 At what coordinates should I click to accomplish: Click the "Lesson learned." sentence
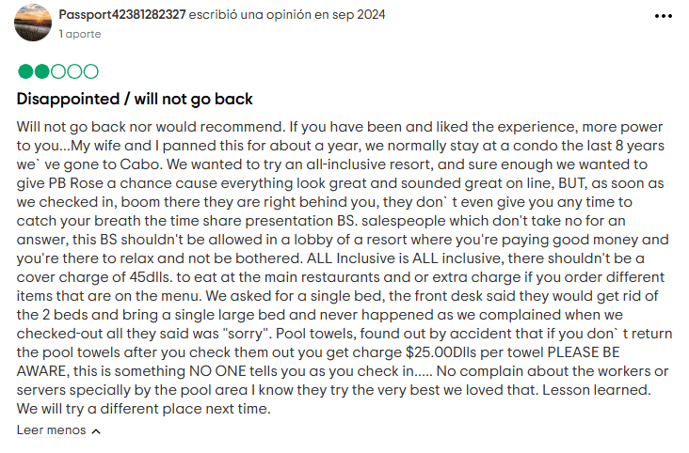(x=596, y=390)
